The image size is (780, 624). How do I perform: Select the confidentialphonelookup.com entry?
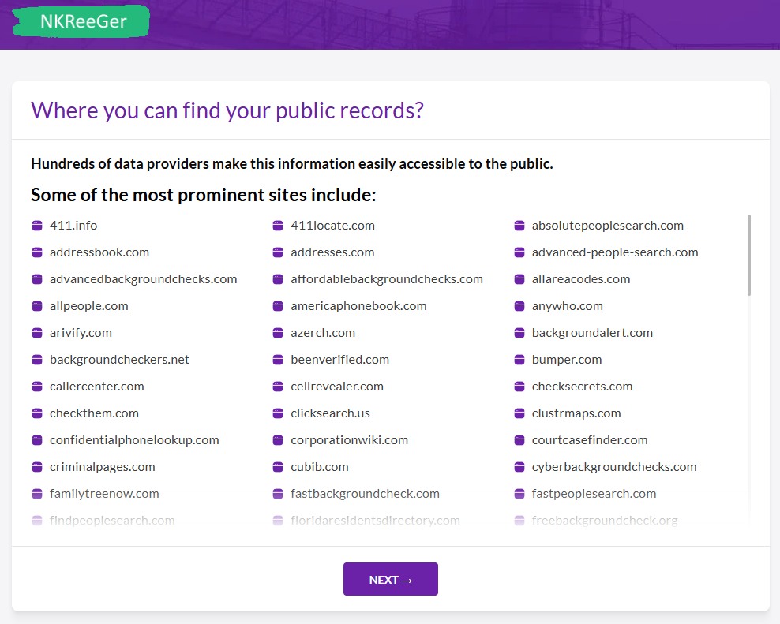[126, 440]
